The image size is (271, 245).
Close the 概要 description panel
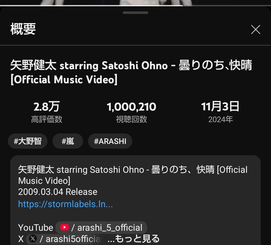coord(255,30)
